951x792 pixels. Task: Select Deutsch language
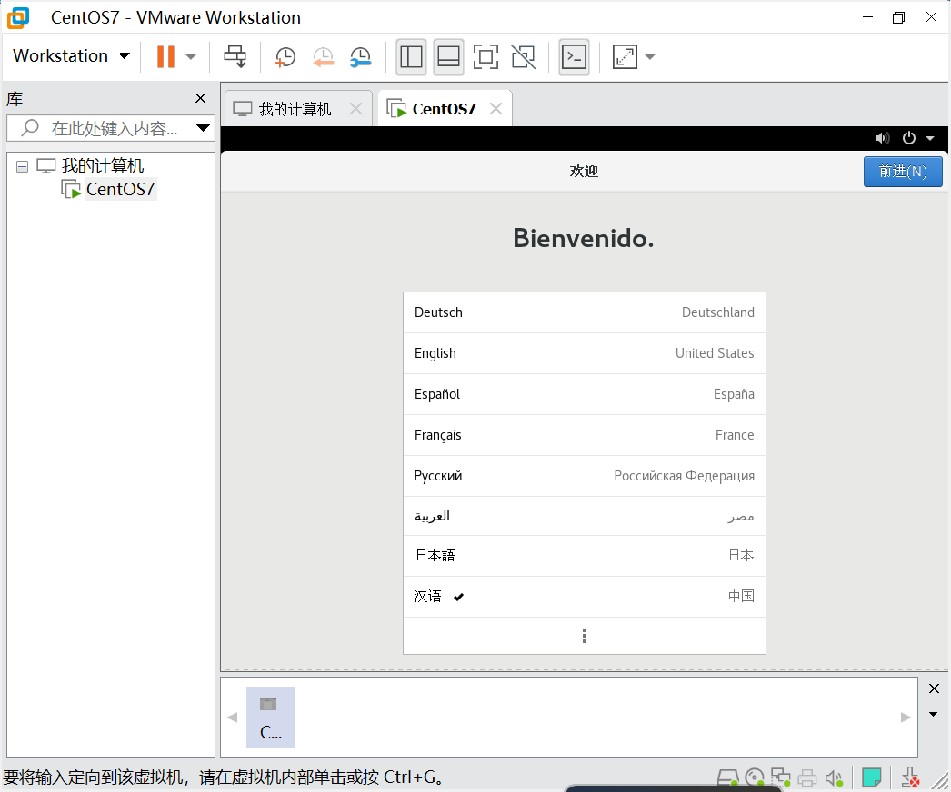click(584, 312)
